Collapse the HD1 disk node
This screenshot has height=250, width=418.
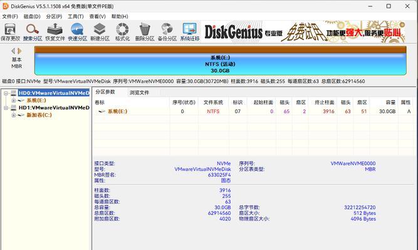pyautogui.click(x=6, y=107)
